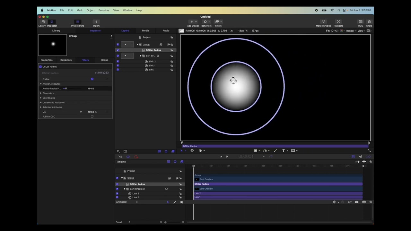The image size is (411, 231).
Task: Expand the Dimensions section
Action: (x=41, y=93)
